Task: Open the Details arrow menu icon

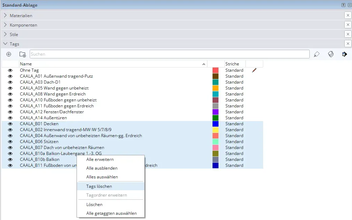Action: click(x=344, y=54)
